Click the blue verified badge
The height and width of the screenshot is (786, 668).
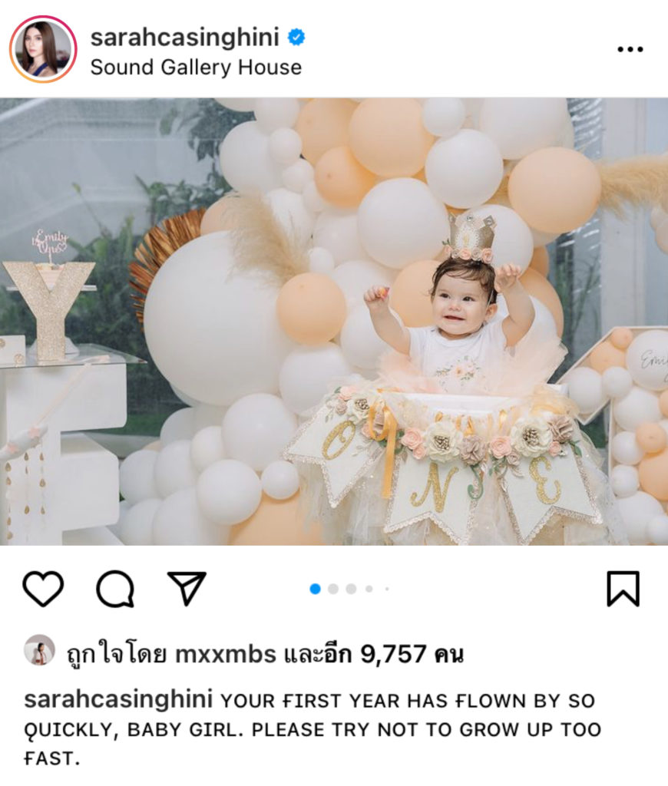pyautogui.click(x=296, y=37)
